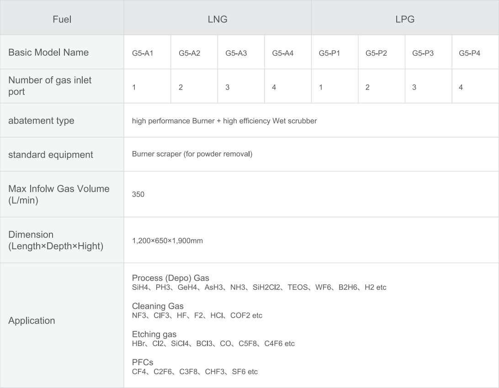
Task: Click the LNG fuel header cell
Action: tap(218, 17)
